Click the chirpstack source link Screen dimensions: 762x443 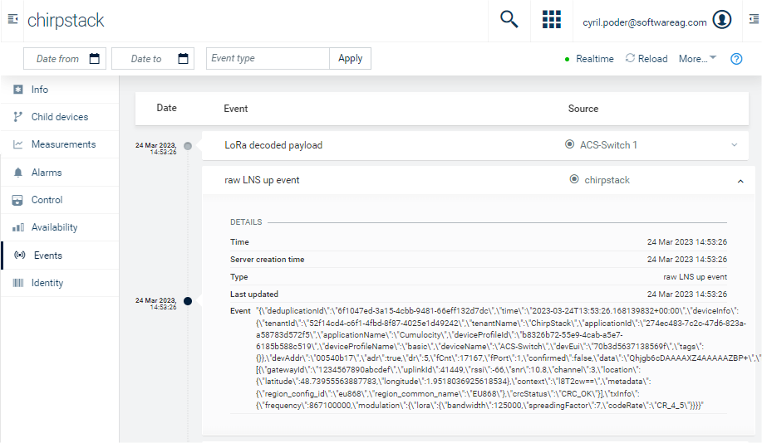[607, 180]
